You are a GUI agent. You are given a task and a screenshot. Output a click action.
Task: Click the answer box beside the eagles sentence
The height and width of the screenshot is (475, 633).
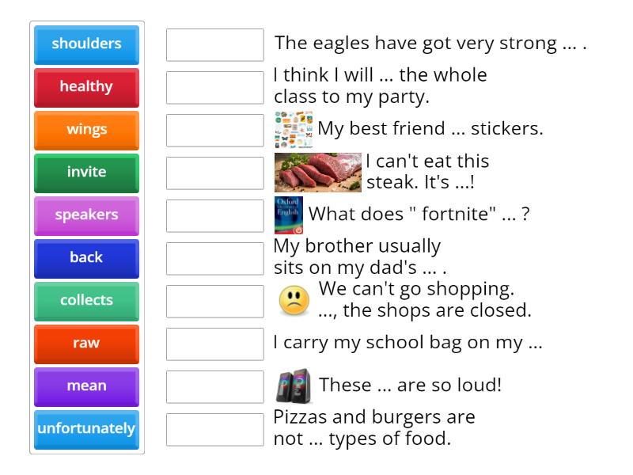click(x=215, y=45)
